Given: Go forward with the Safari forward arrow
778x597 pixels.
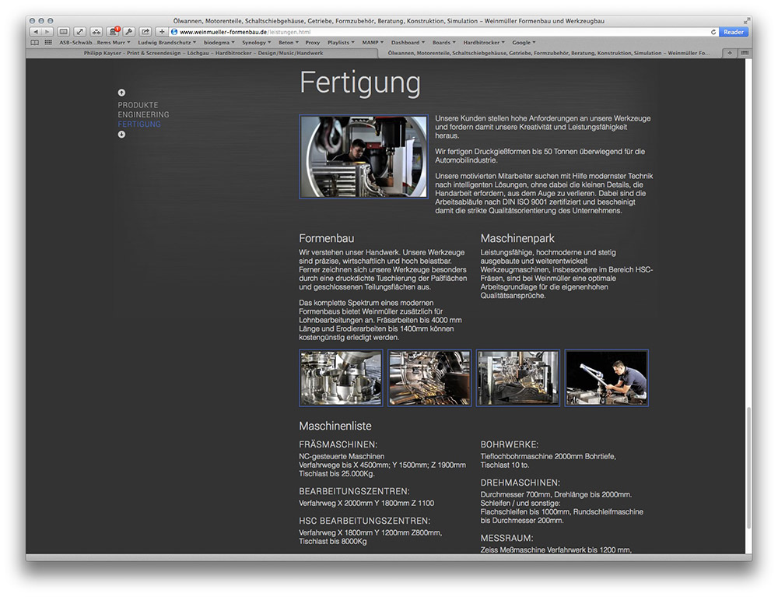Looking at the screenshot, I should pyautogui.click(x=47, y=32).
